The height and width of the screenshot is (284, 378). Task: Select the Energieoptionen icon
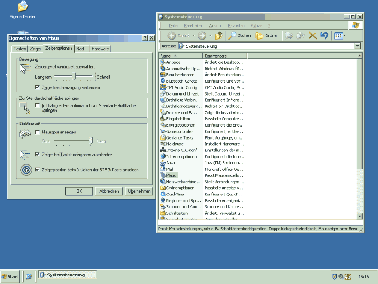click(x=163, y=125)
